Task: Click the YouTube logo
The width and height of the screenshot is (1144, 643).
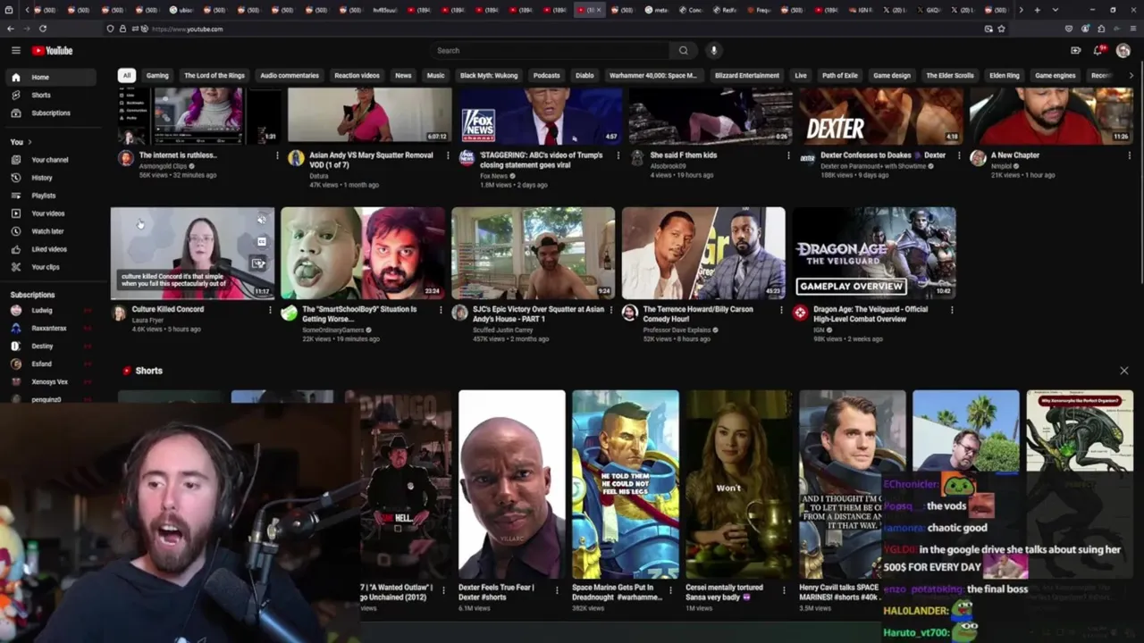Action: [53, 51]
